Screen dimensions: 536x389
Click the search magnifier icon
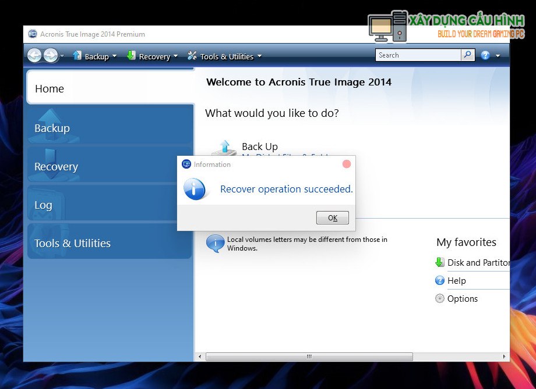point(468,55)
